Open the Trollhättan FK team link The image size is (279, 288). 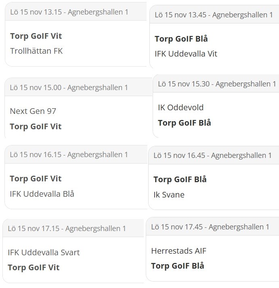[x=36, y=51]
